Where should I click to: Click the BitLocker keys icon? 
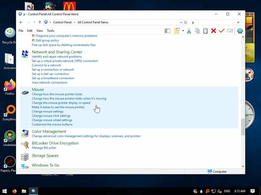(x=25, y=145)
